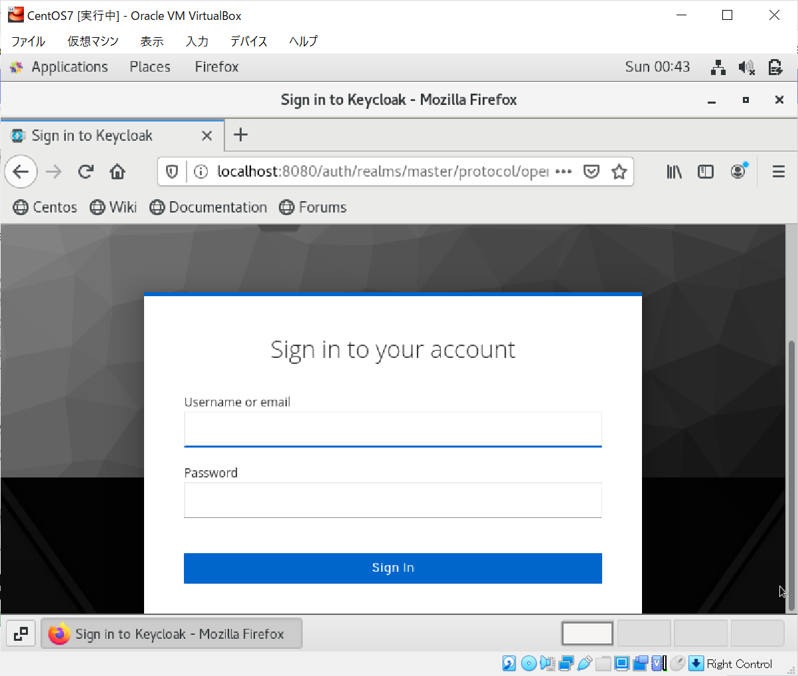Open the Firefox app menu in top bar
798x676 pixels.
point(216,67)
